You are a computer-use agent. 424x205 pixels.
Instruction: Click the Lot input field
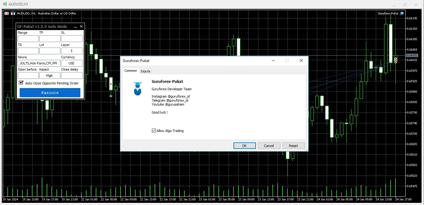(x=50, y=51)
